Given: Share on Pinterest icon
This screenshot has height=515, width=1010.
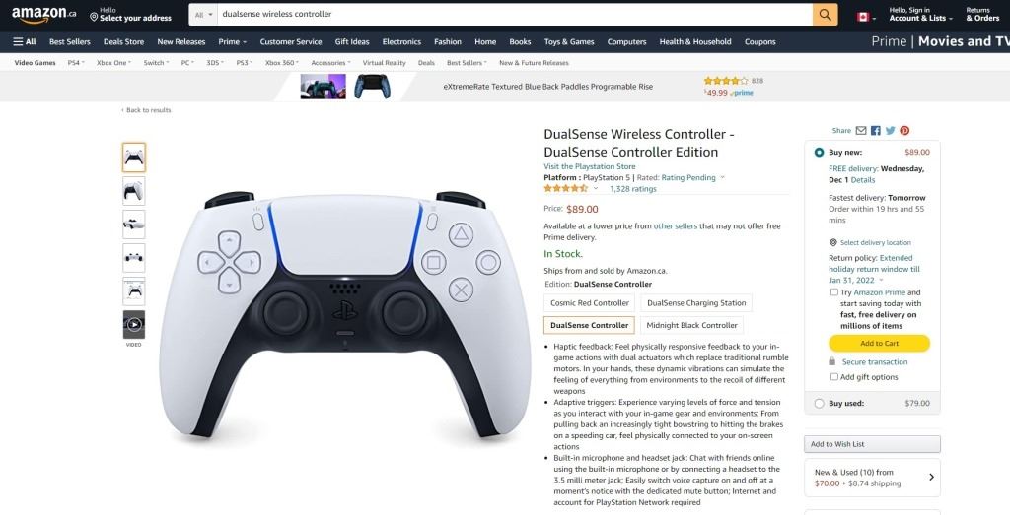Looking at the screenshot, I should click(x=904, y=131).
